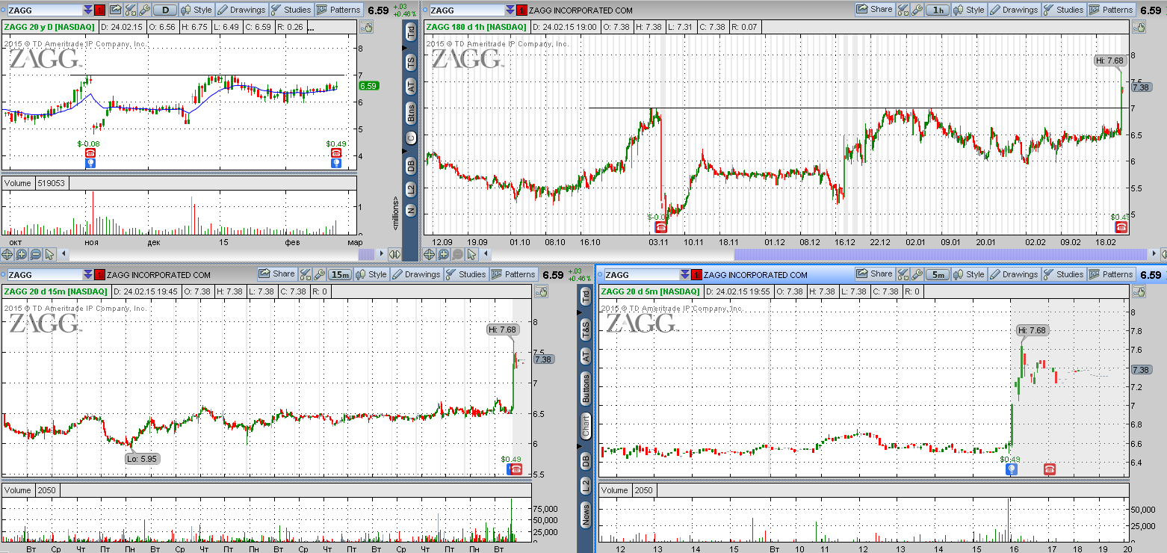Open Drawings menu in 5m chart
The width and height of the screenshot is (1167, 553).
point(1015,274)
